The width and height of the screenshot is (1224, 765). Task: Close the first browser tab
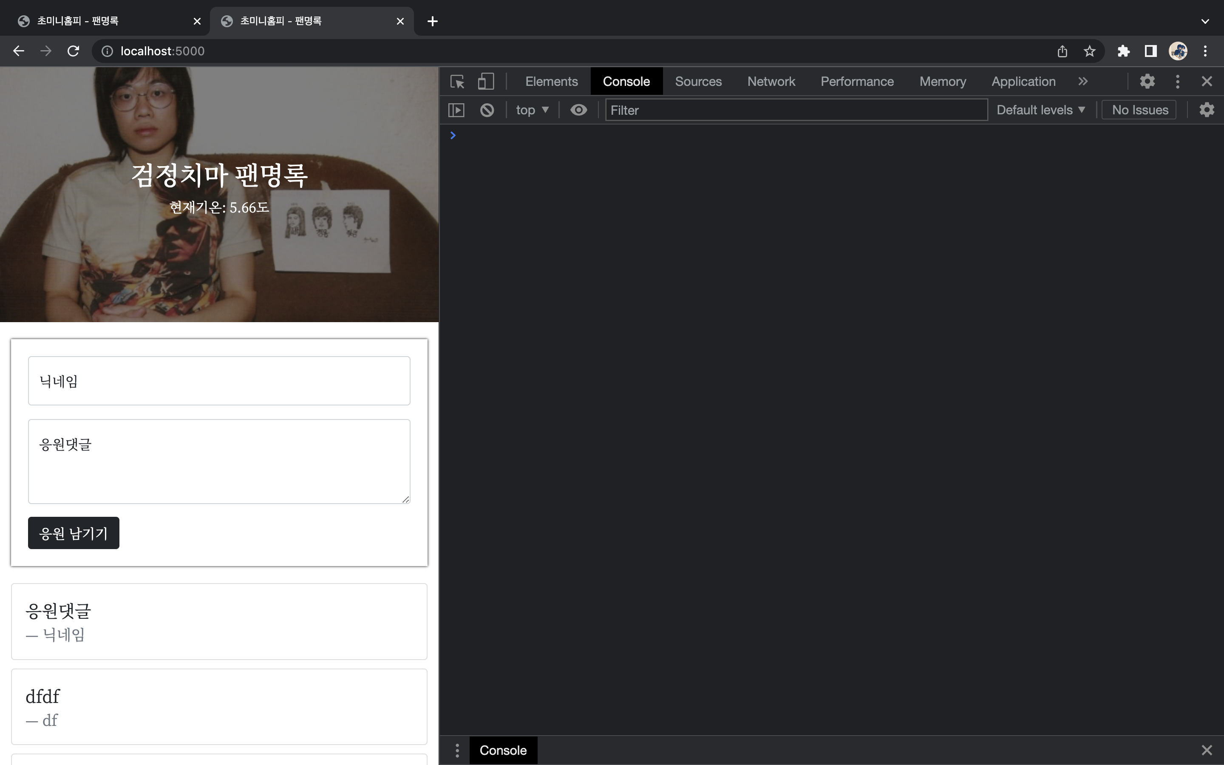point(197,21)
